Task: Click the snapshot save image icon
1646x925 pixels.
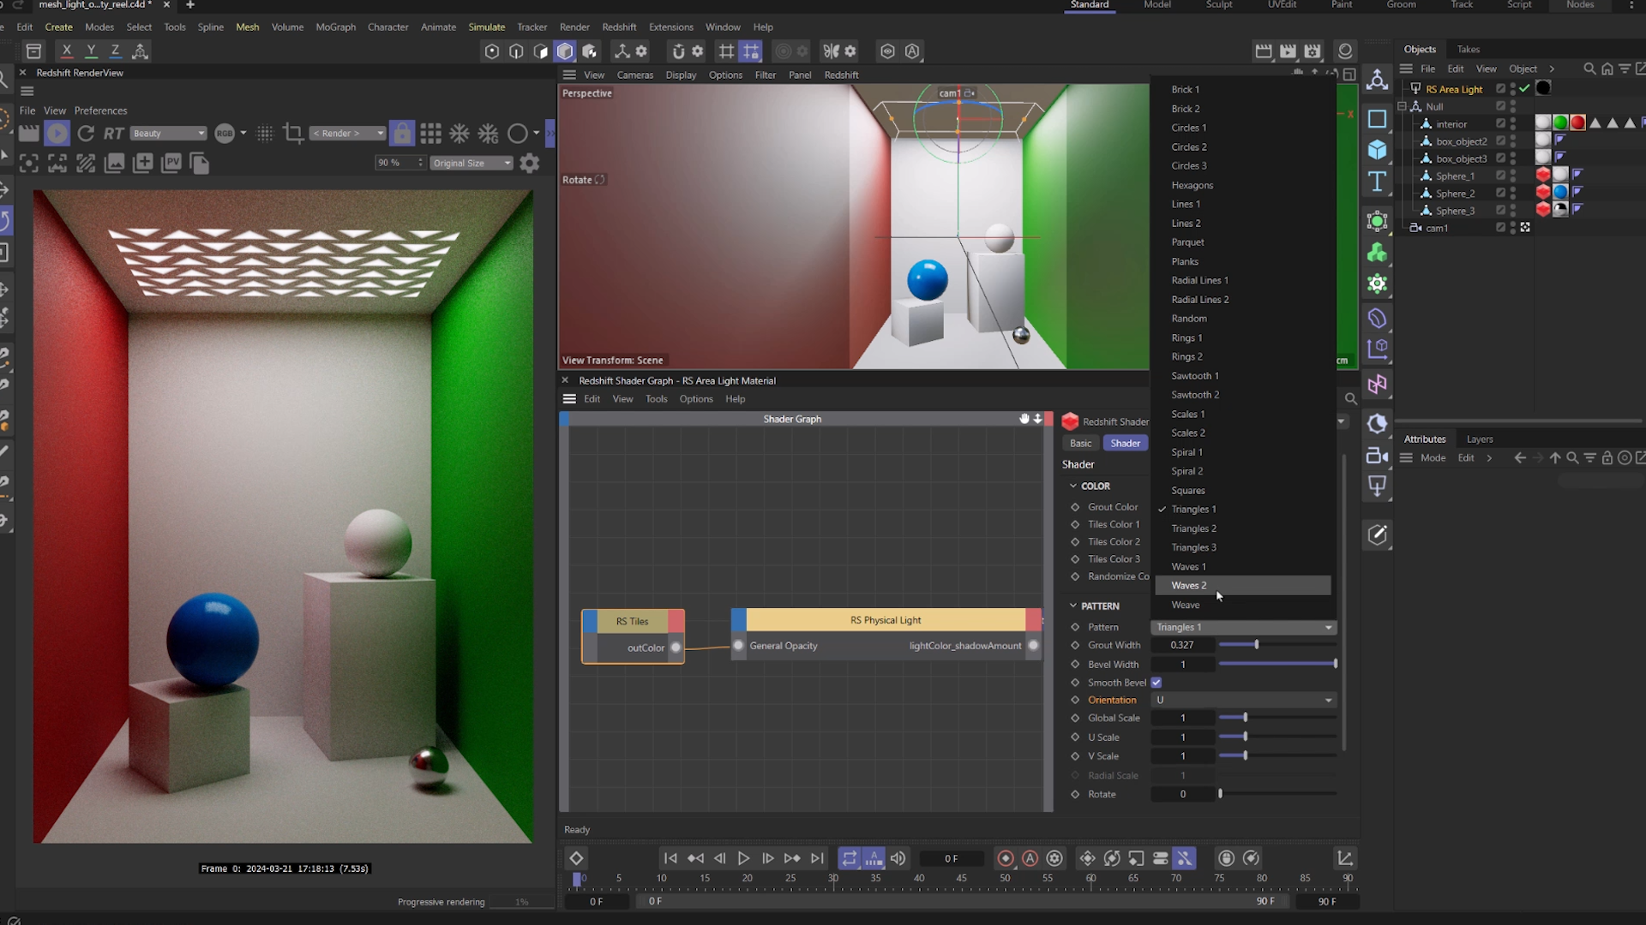Action: click(x=114, y=163)
